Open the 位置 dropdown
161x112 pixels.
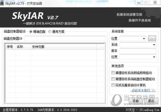(x=133, y=39)
